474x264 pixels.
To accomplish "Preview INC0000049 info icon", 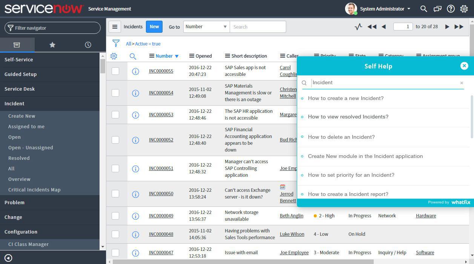I will point(135,216).
